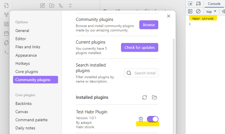Disable the Test Habr Plugin toggle
The height and width of the screenshot is (134, 225).
(153, 119)
